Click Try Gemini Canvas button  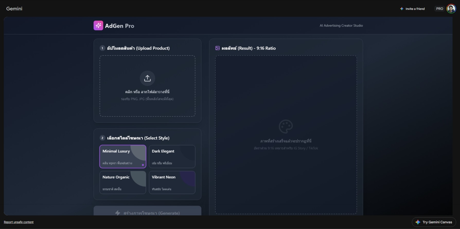434,222
